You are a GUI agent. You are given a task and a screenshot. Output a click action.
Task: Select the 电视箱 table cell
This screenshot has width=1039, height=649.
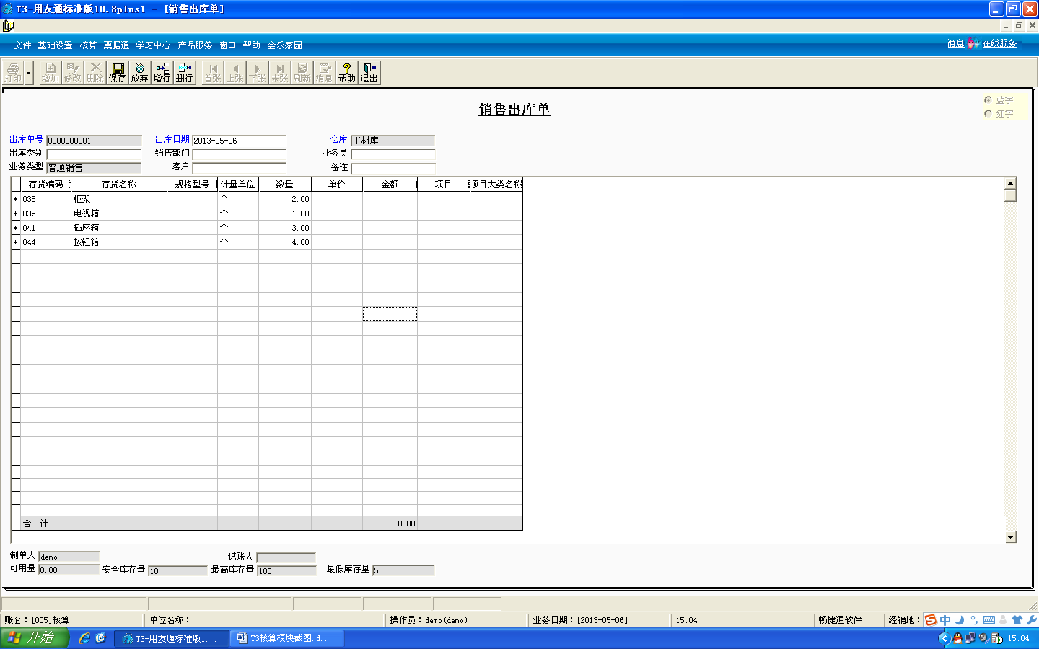click(119, 213)
